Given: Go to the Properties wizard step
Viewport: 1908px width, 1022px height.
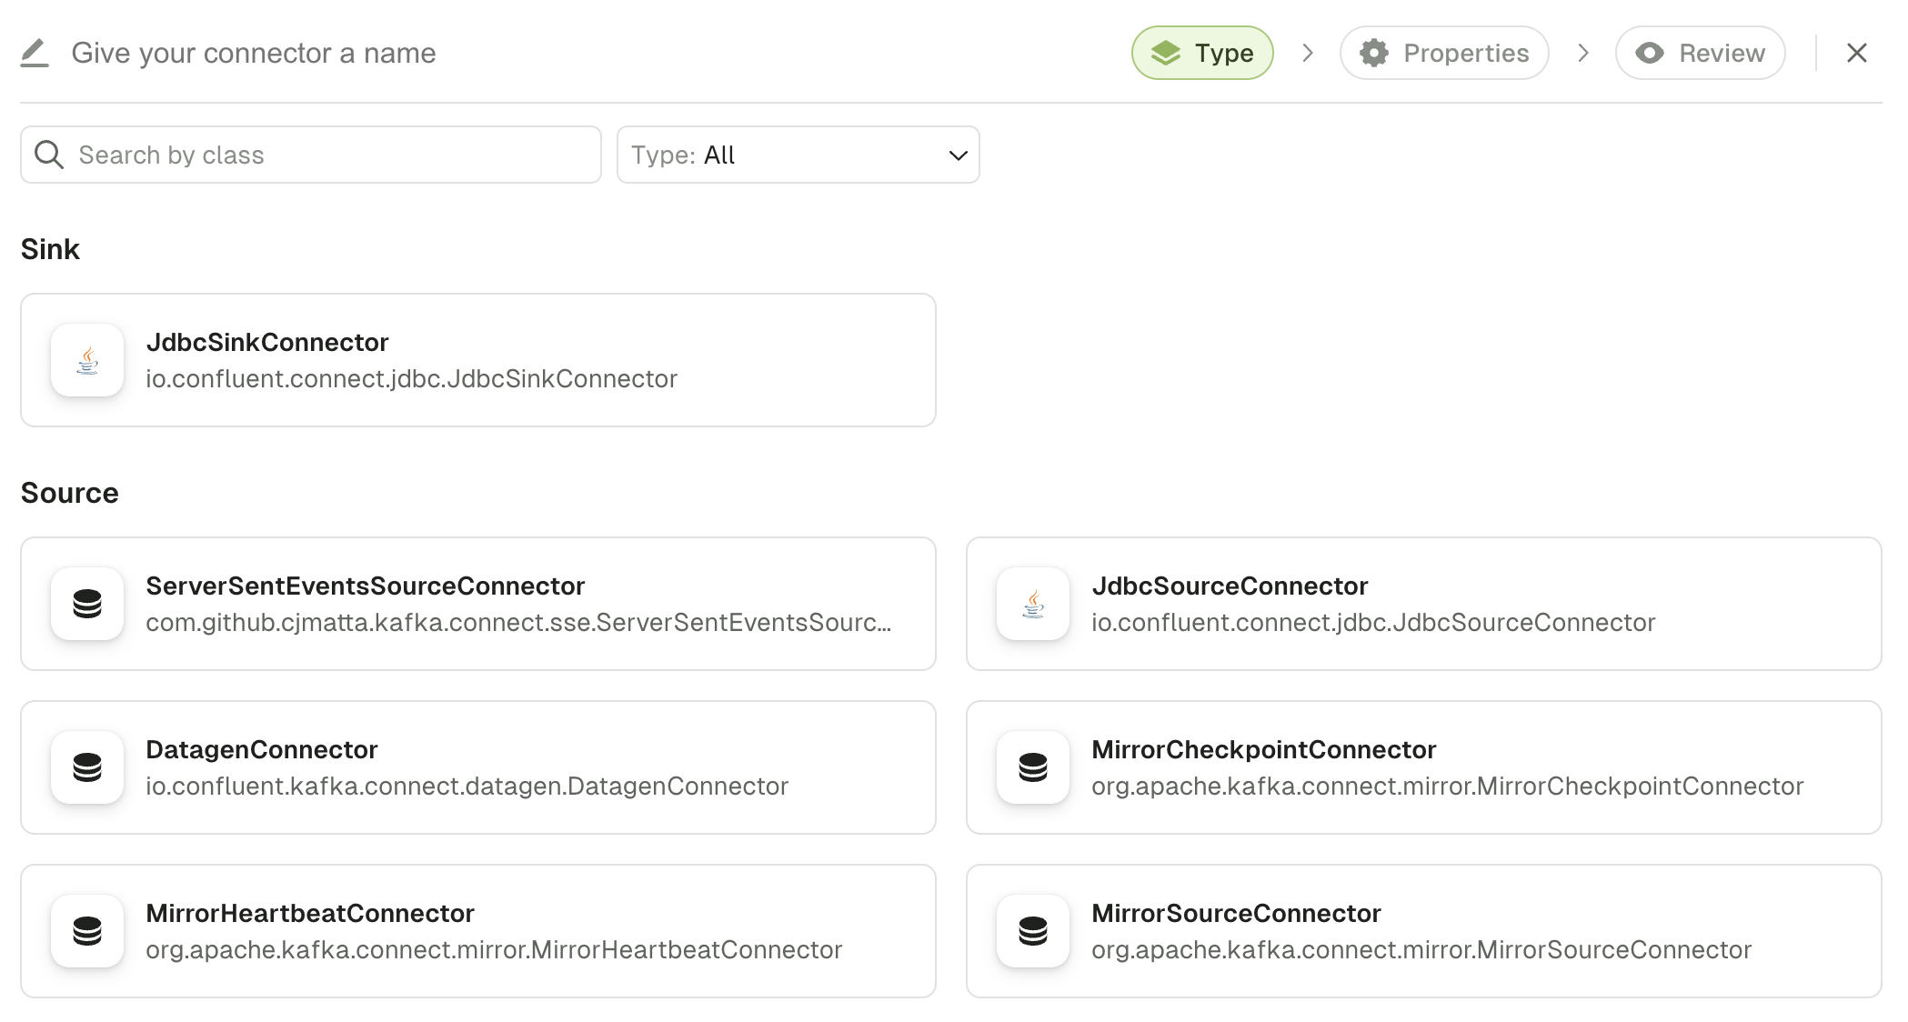Looking at the screenshot, I should point(1444,53).
